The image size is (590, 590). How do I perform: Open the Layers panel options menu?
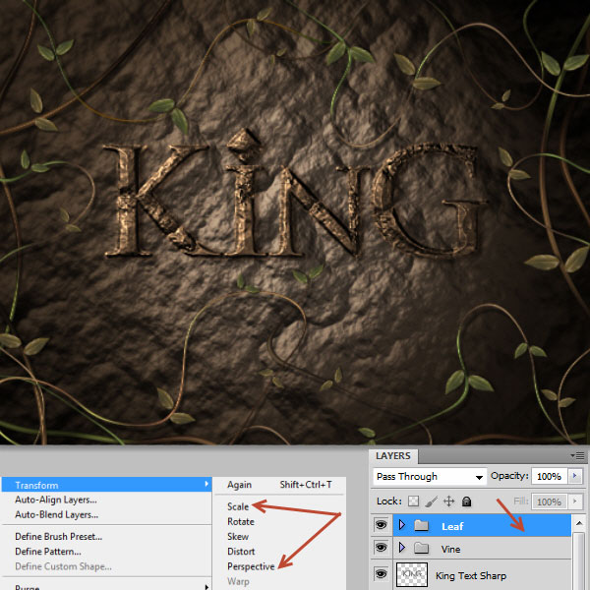coord(577,455)
